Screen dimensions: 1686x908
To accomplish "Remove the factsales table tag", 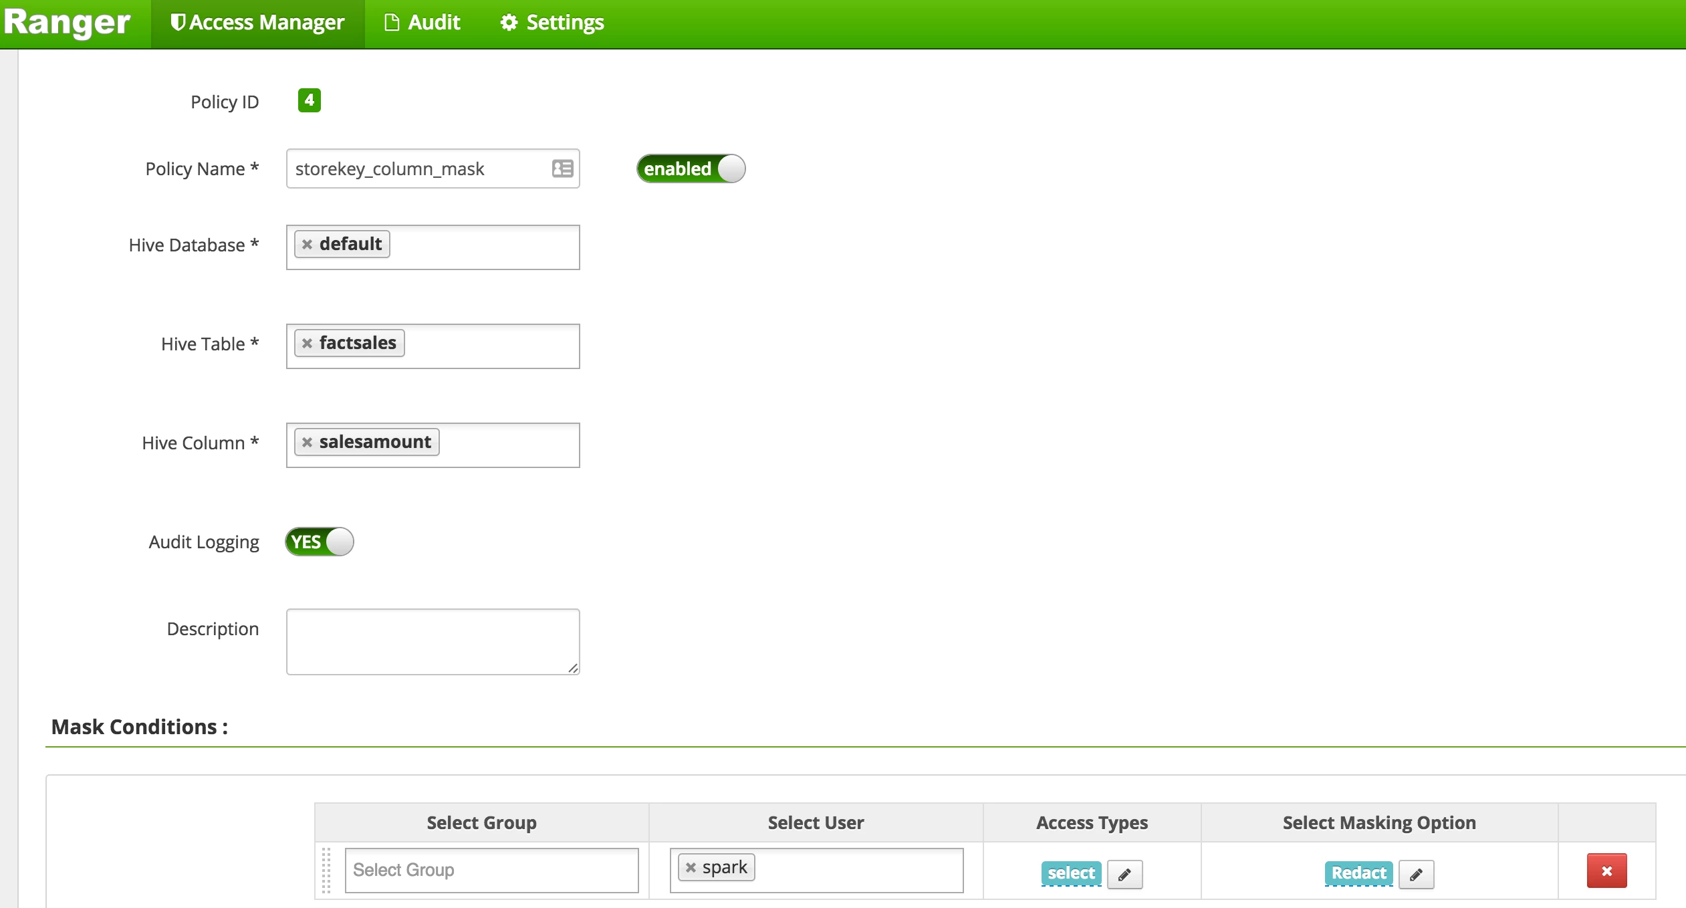I will click(307, 344).
